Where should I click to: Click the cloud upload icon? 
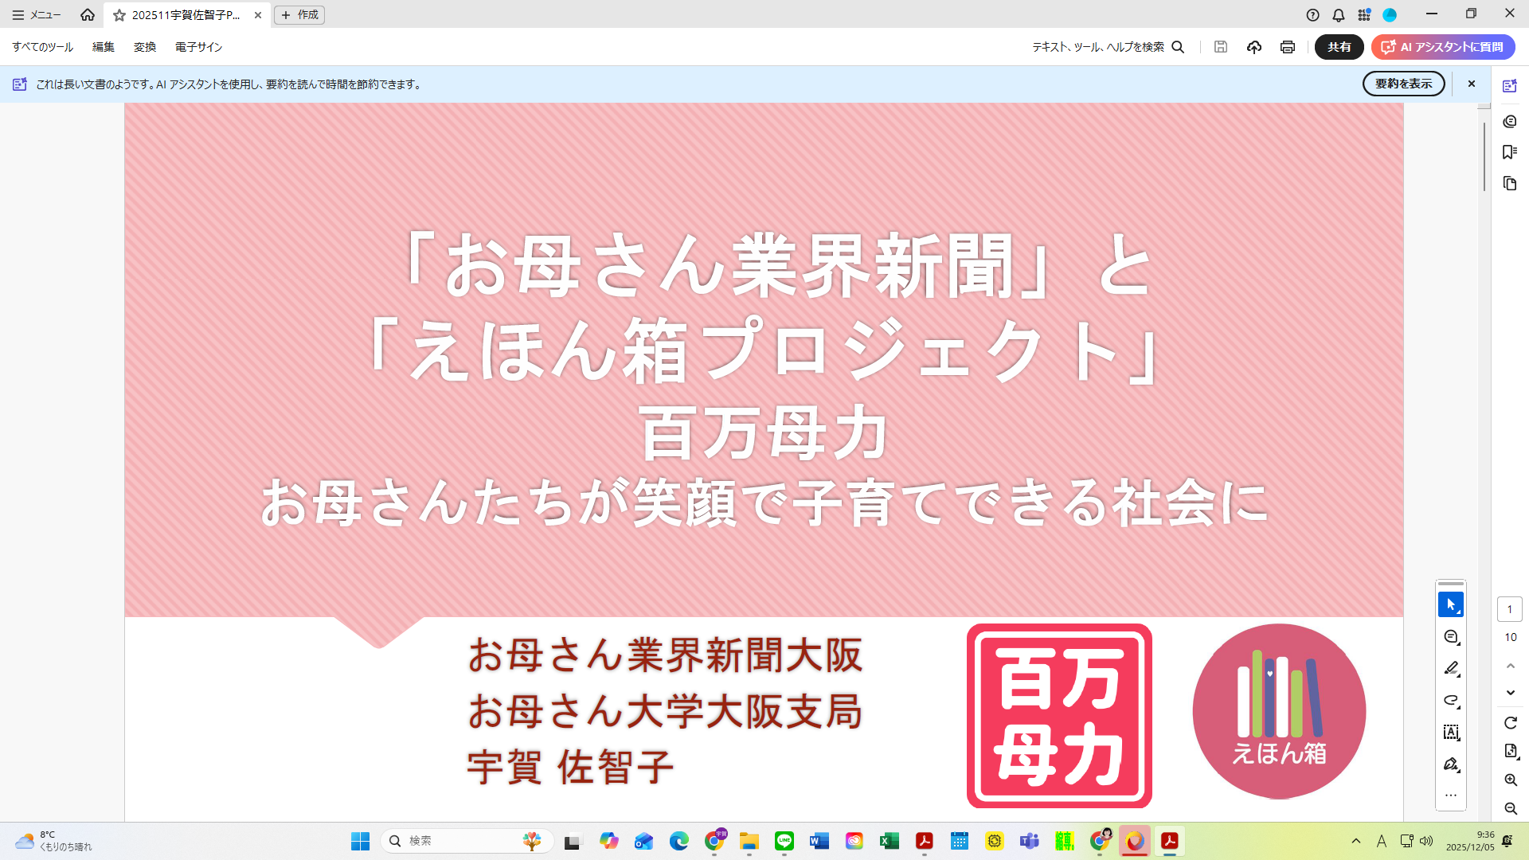[x=1253, y=47]
